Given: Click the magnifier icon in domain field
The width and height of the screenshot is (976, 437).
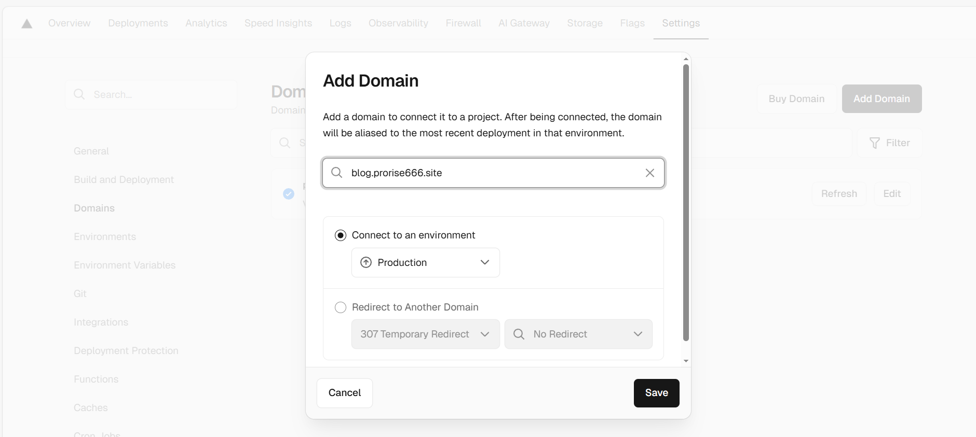Looking at the screenshot, I should [x=337, y=173].
